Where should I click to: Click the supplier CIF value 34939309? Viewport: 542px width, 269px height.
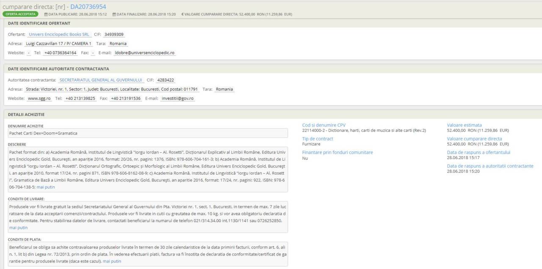click(x=114, y=34)
